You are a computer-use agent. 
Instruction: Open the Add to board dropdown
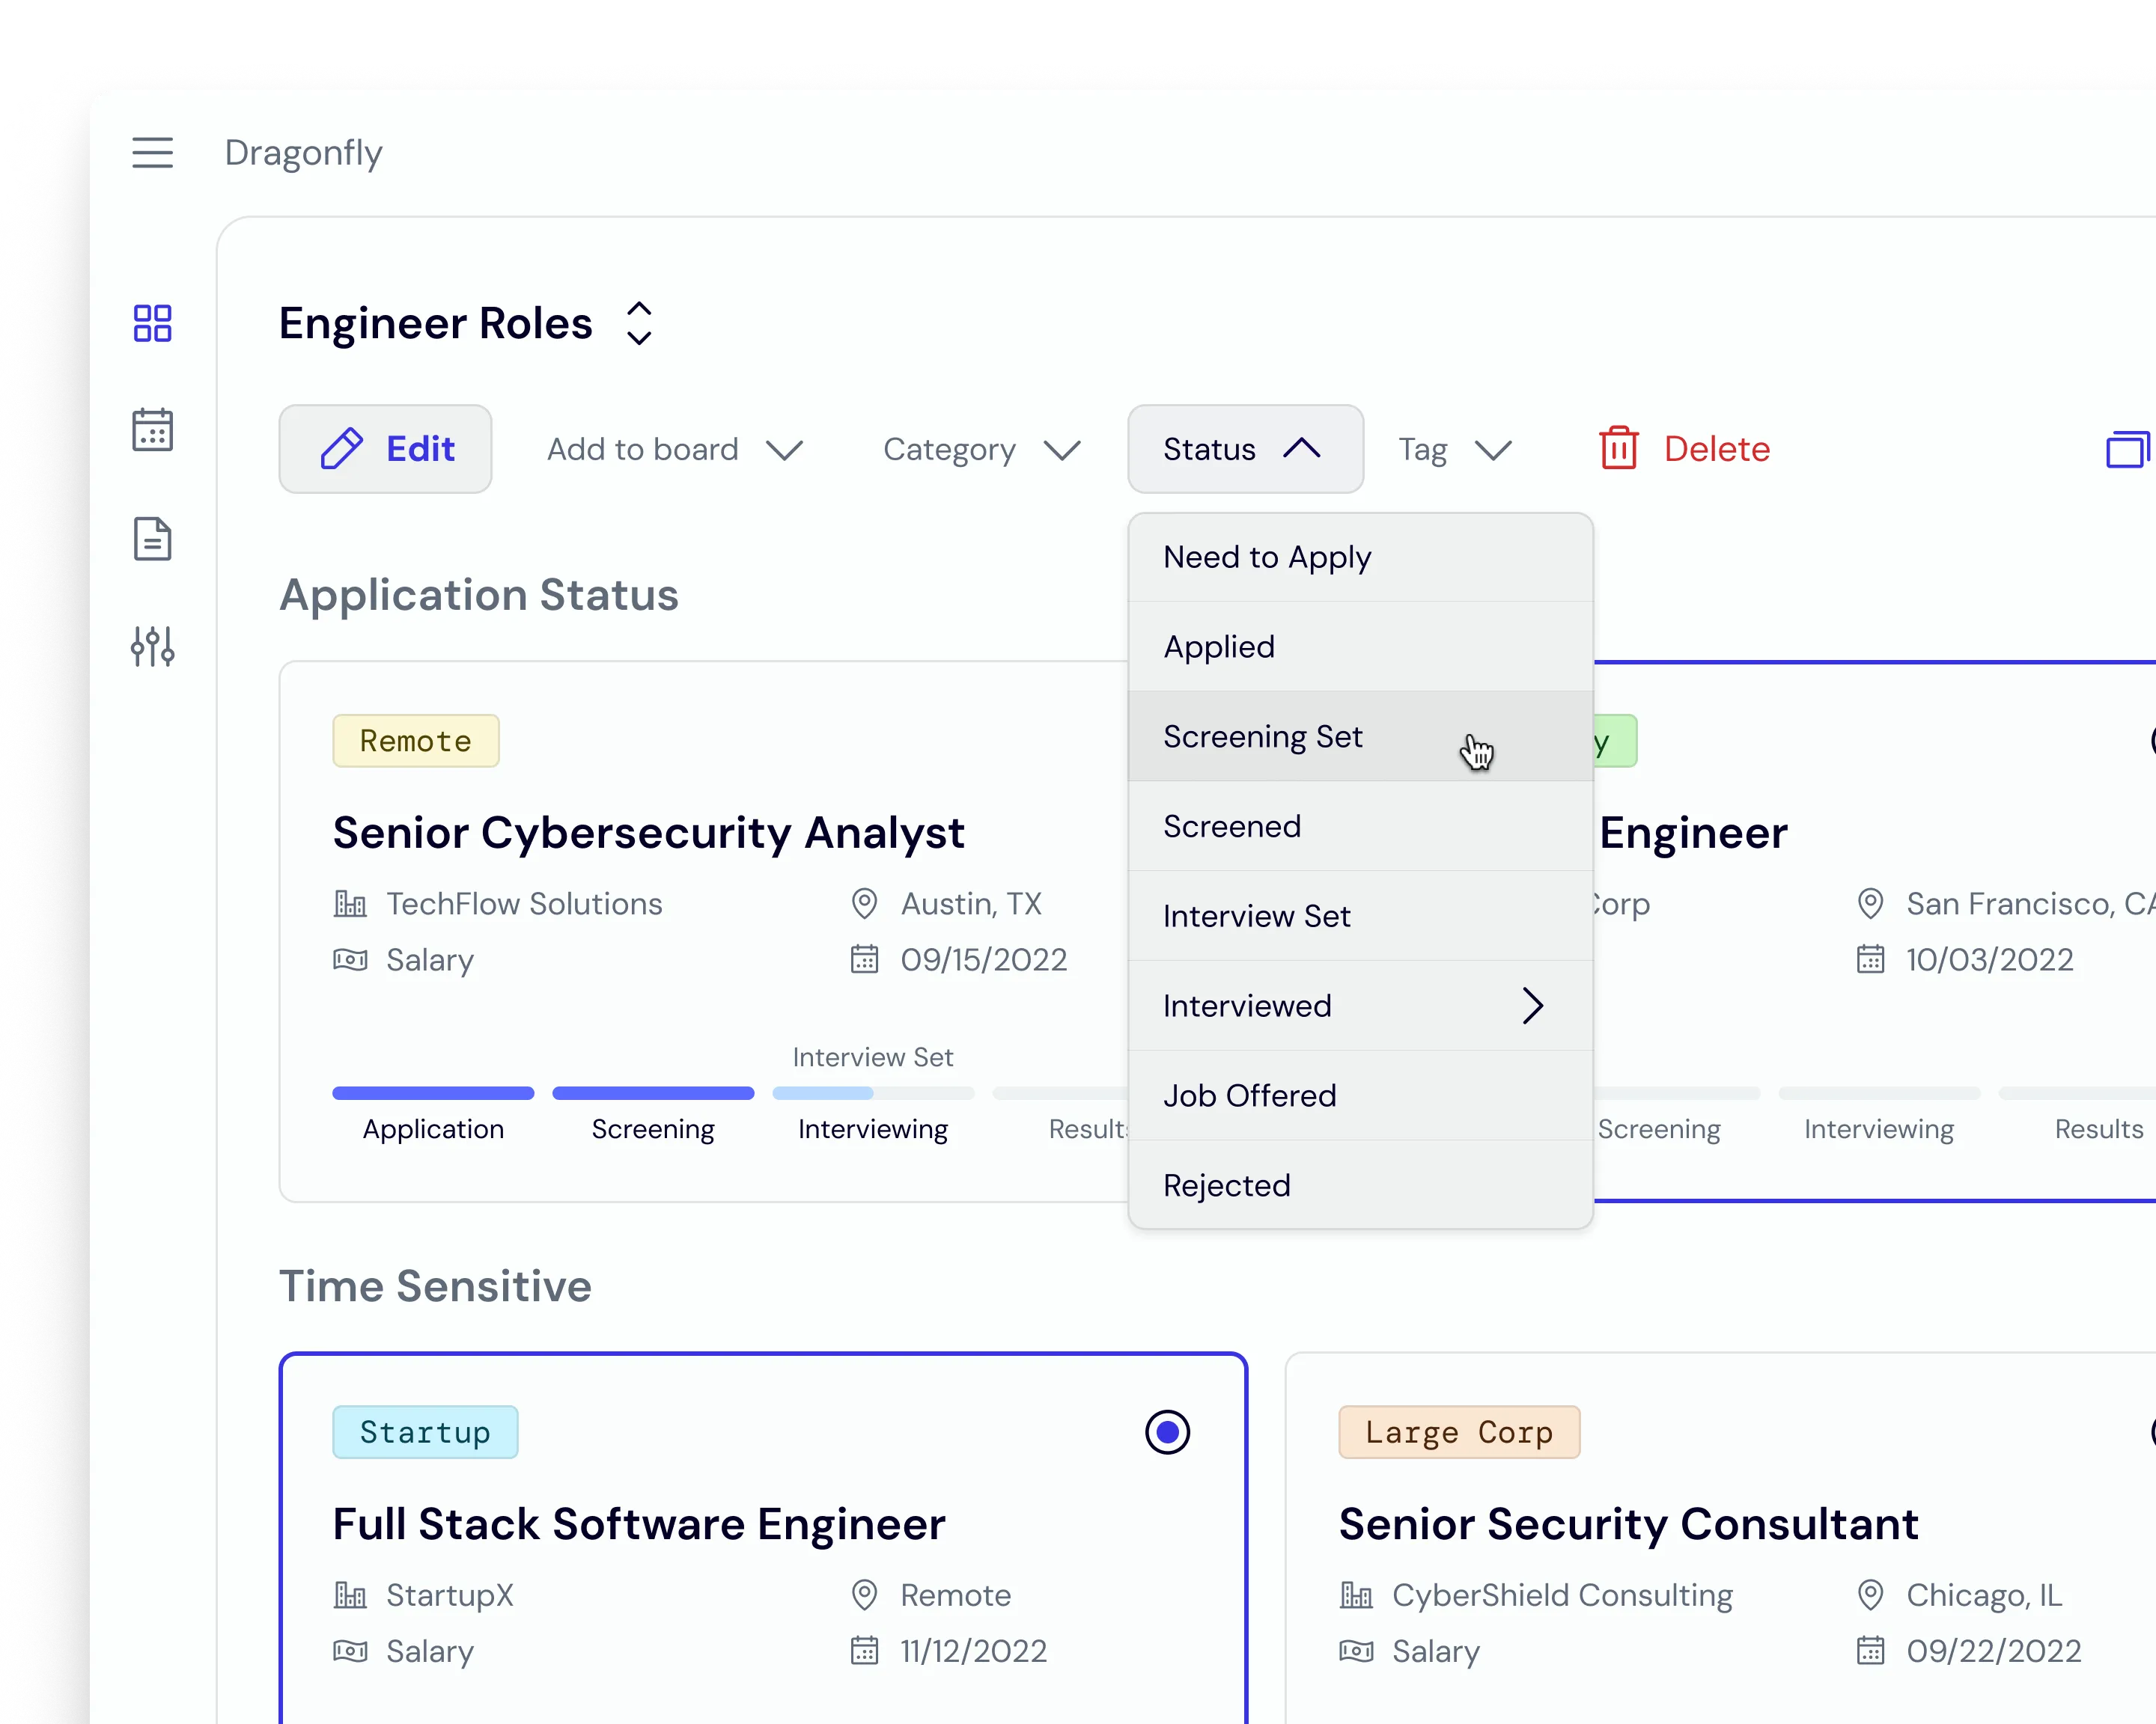674,449
